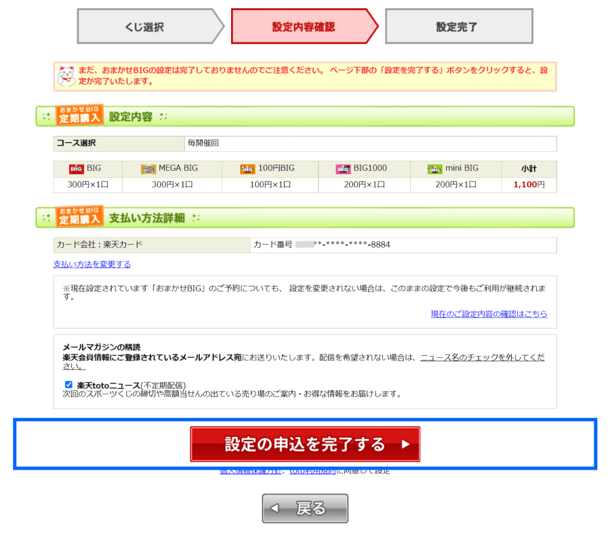Click the ニュース名のチェックを外してください link
Screen dimensions: 610x538
pyautogui.click(x=481, y=357)
